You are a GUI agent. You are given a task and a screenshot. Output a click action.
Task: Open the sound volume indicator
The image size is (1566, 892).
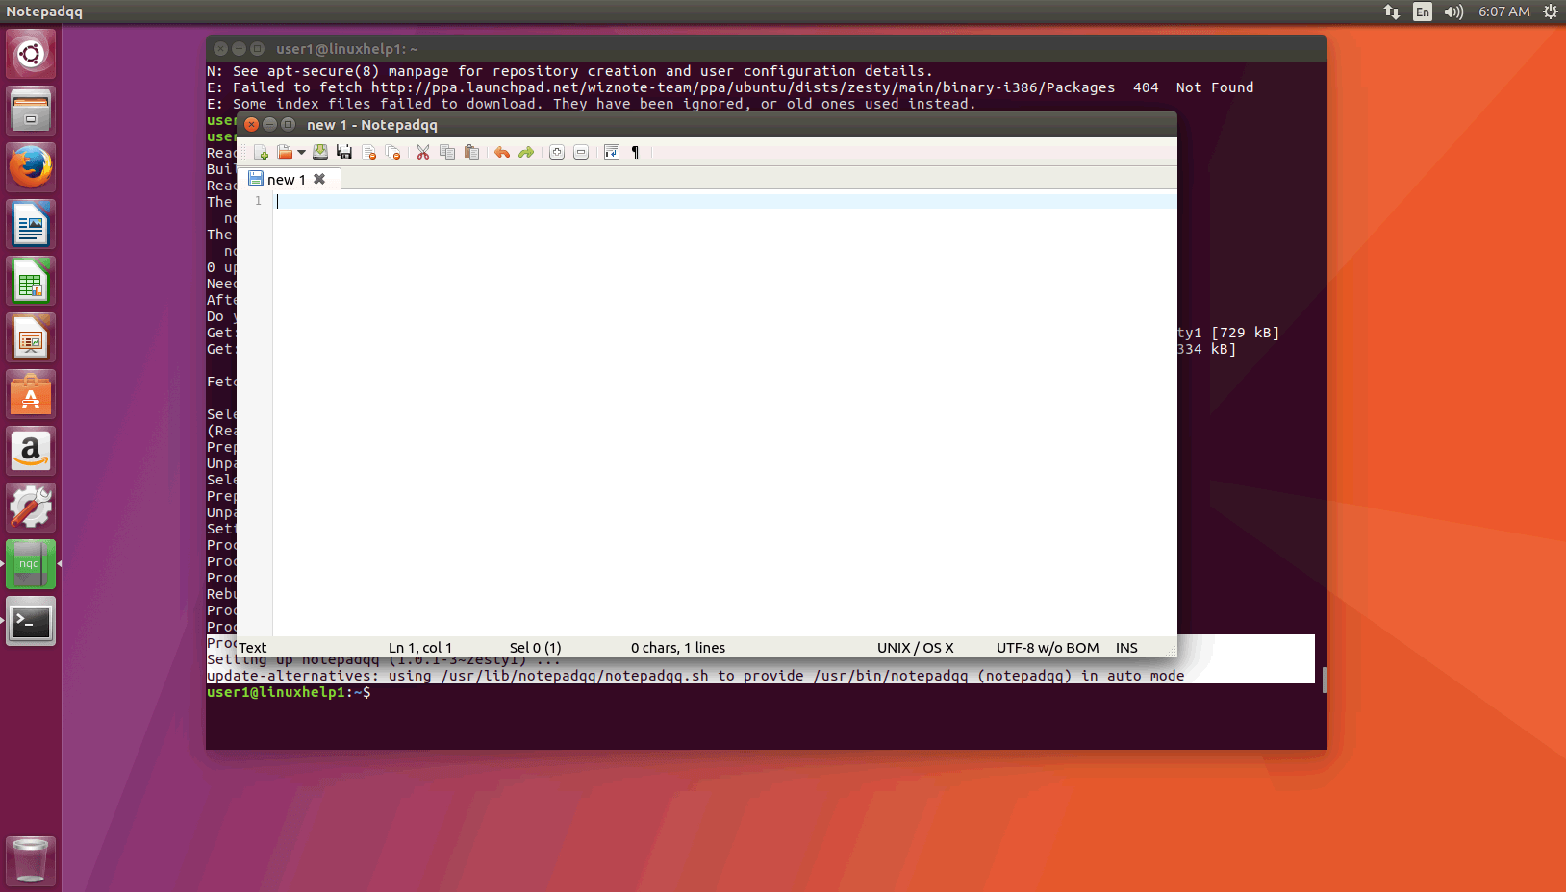(x=1453, y=12)
